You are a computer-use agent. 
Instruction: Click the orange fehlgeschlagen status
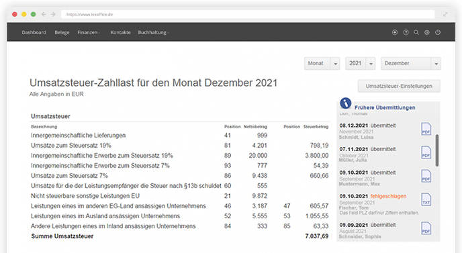(388, 196)
